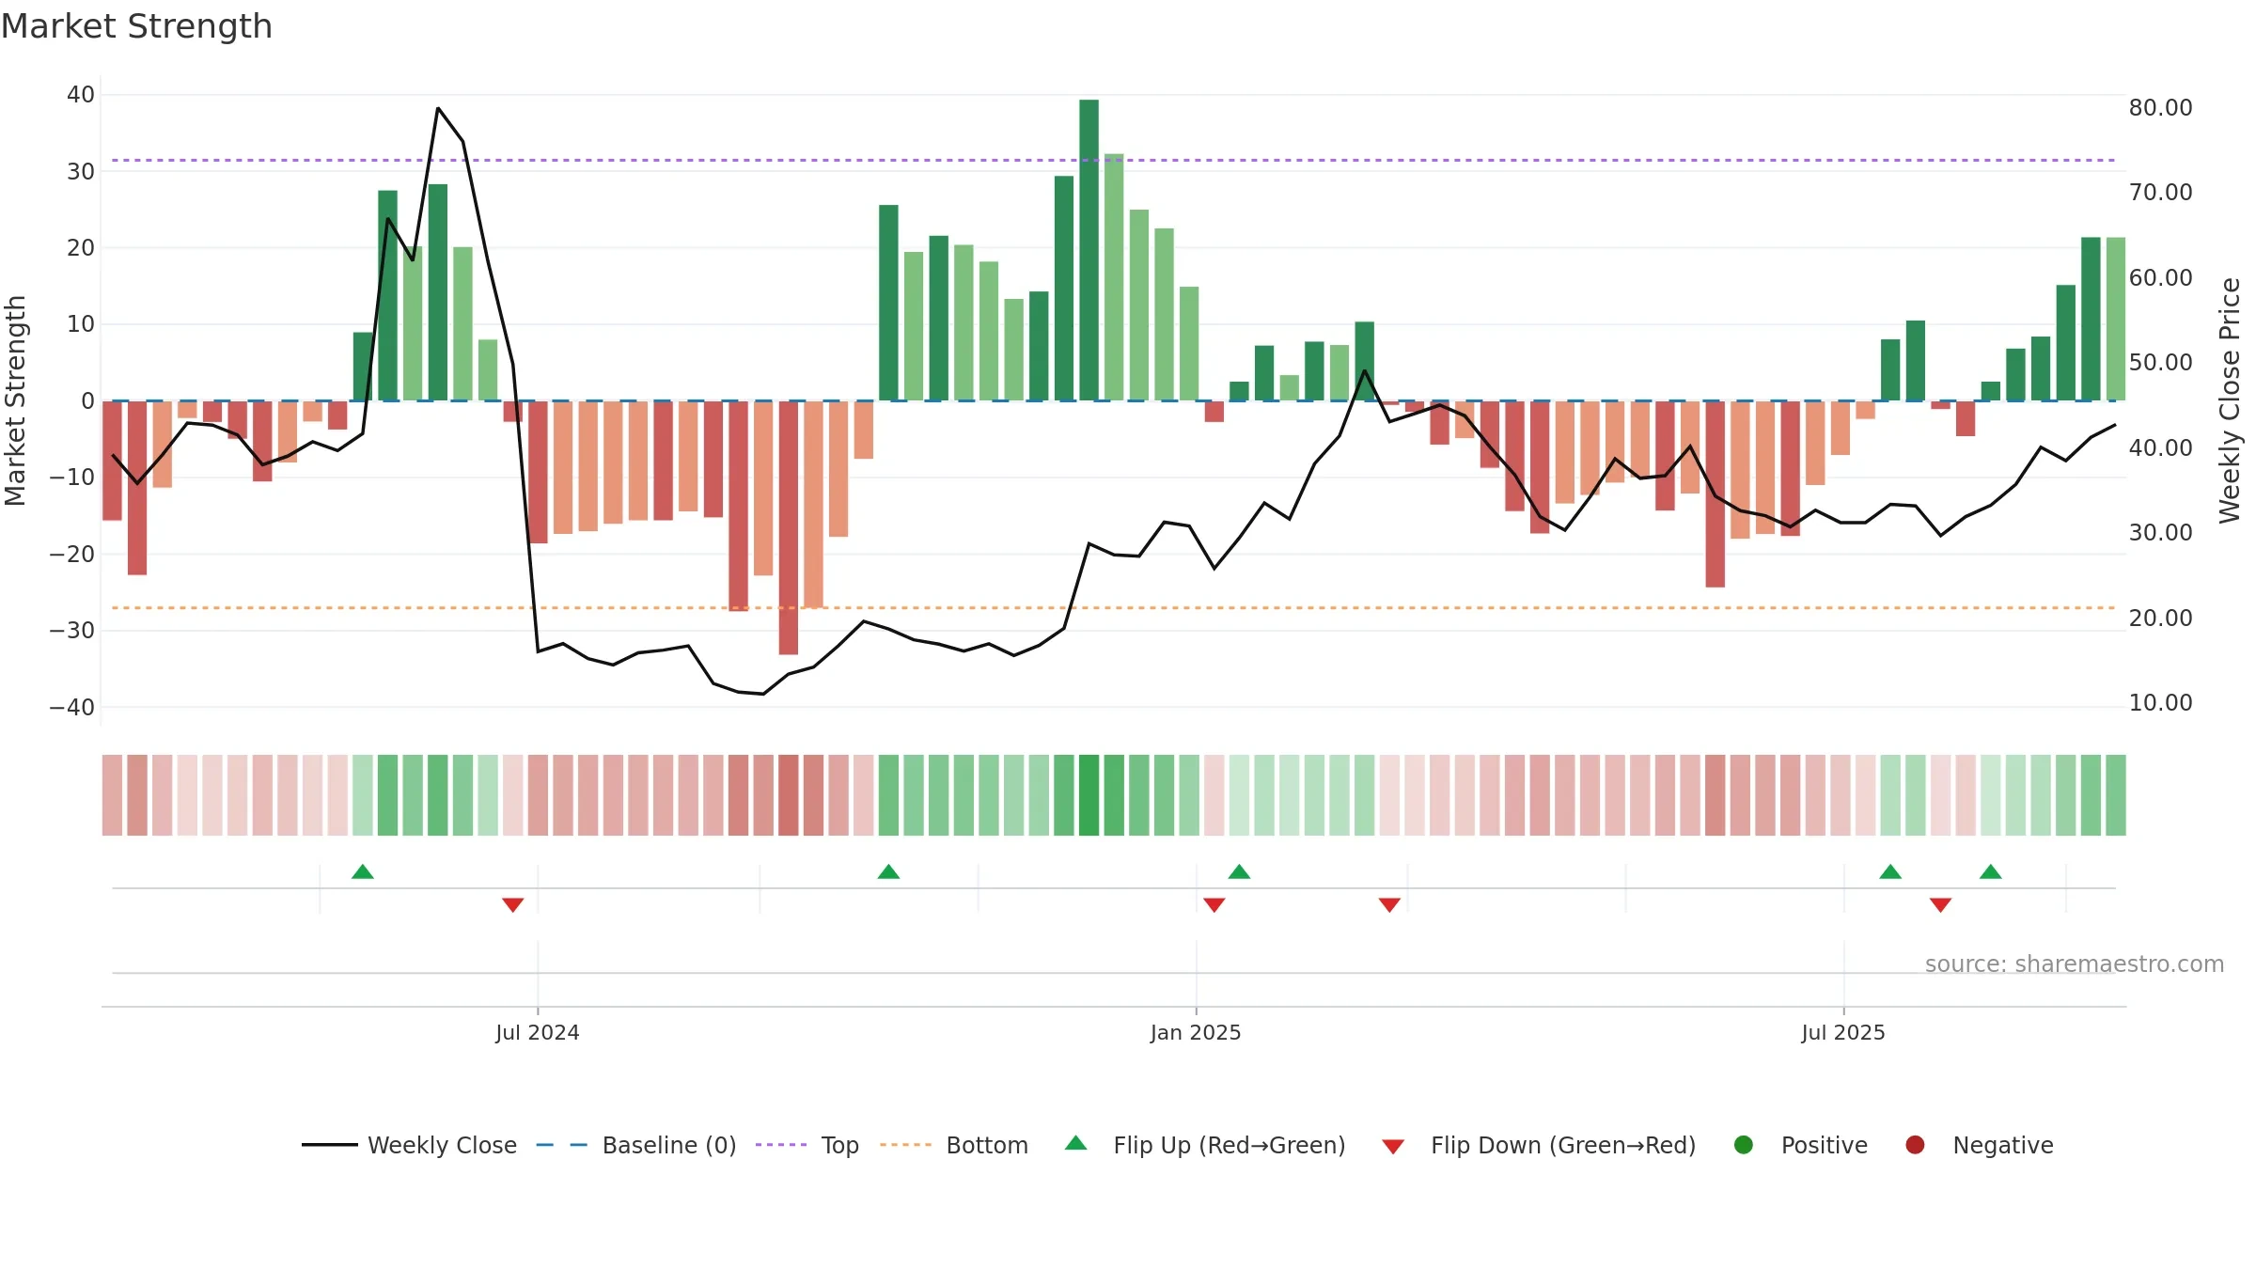Click the green Flip Up triangle legend icon
Screen dimensions: 2256x1269
(x=1075, y=1143)
